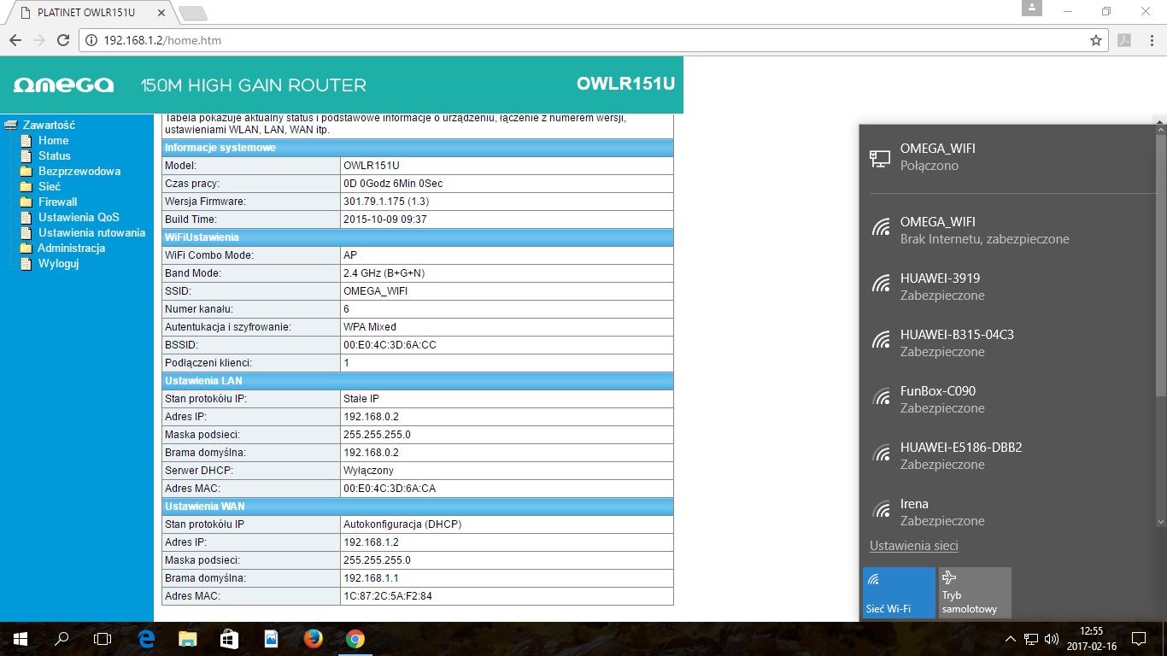The height and width of the screenshot is (656, 1167).
Task: Open the Ustawienia sieci link
Action: click(x=913, y=546)
